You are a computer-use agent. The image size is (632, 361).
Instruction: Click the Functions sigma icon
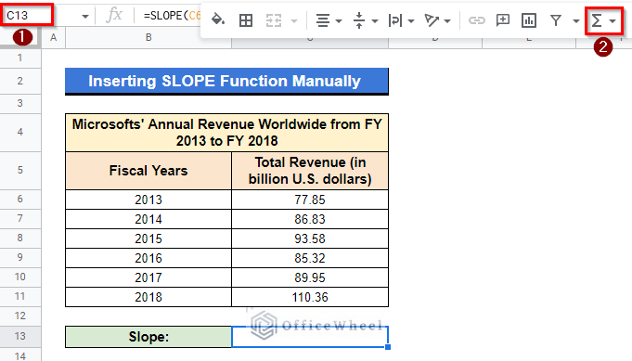pos(597,20)
